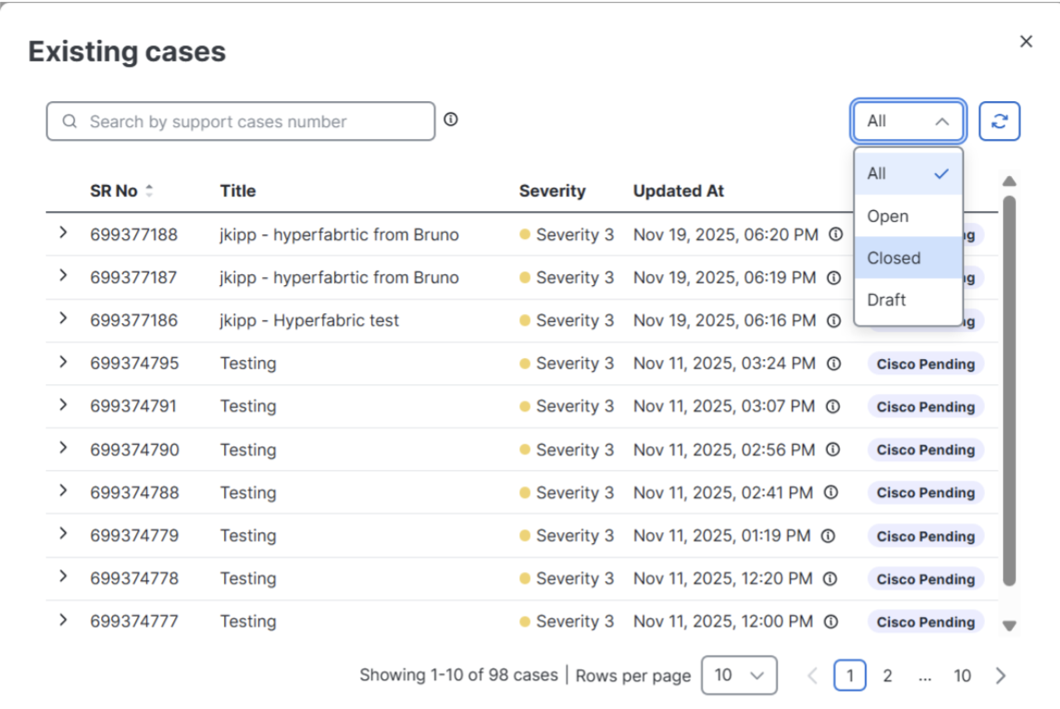Expand case row 699374795
Viewport: 1060px width, 709px height.
(63, 362)
